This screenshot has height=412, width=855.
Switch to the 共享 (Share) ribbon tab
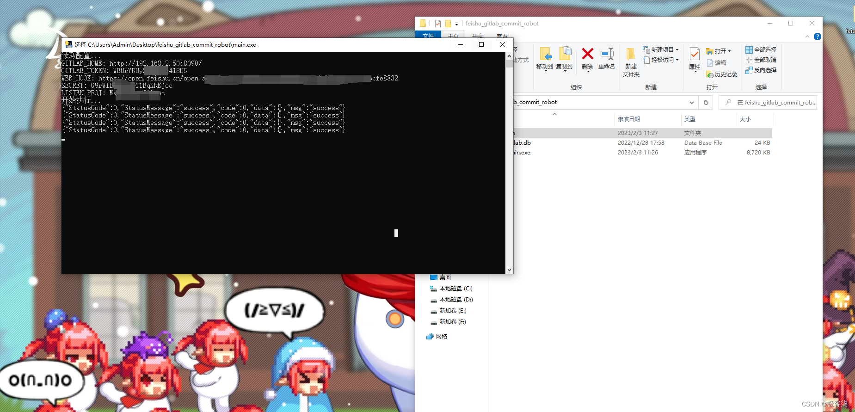(478, 36)
